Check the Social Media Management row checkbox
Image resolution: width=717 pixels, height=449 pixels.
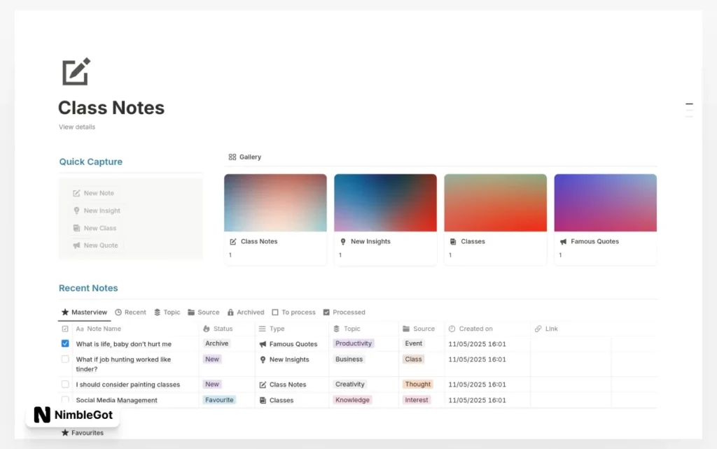tap(65, 399)
